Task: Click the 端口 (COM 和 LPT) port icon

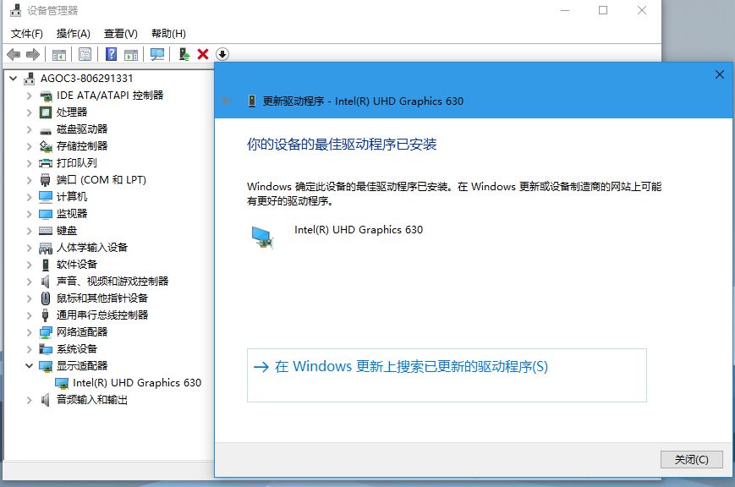Action: (x=46, y=180)
